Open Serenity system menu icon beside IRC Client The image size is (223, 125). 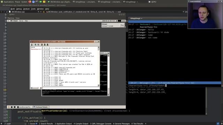click(8, 21)
